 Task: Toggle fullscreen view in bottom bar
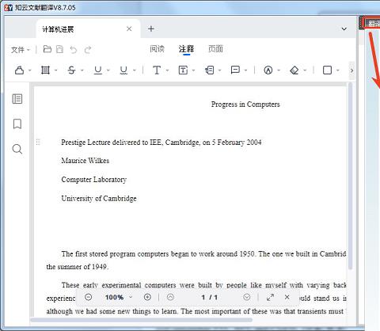click(270, 297)
